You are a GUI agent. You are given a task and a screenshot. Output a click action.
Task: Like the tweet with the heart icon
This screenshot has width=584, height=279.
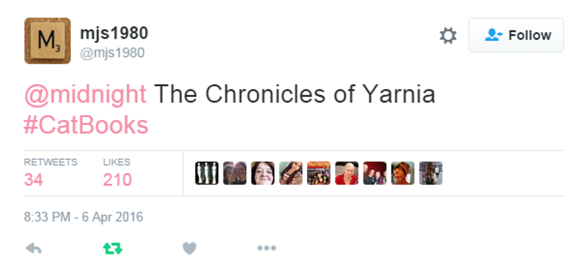190,249
